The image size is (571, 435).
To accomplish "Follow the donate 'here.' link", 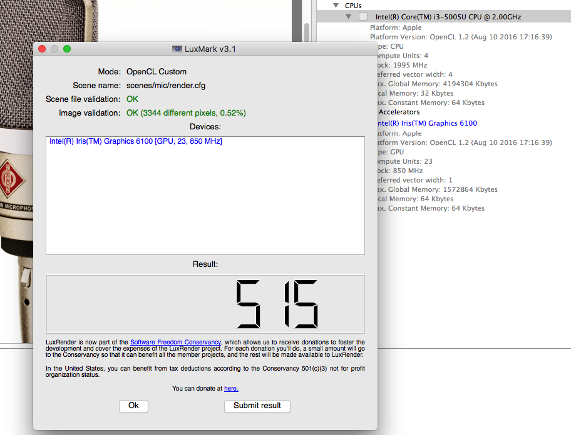I will tap(231, 389).
